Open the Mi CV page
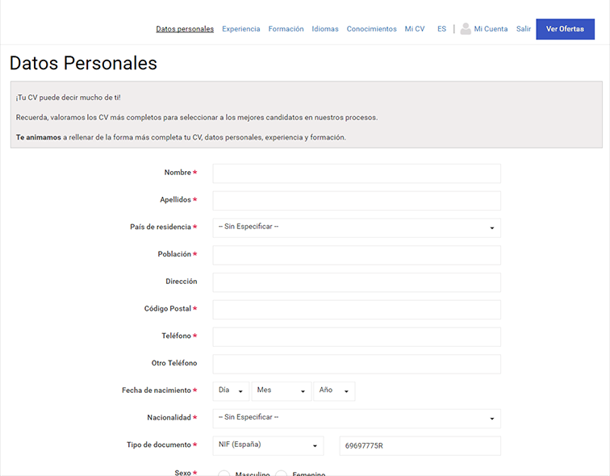 coord(415,29)
